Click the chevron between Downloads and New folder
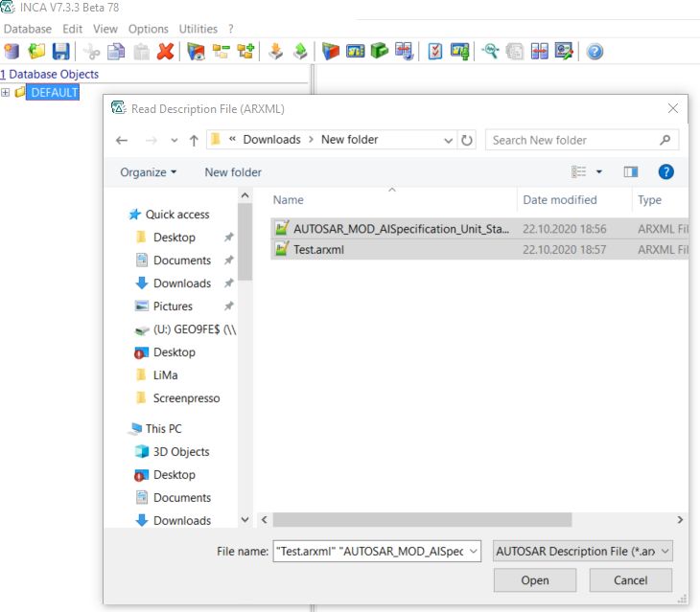This screenshot has height=612, width=700. click(311, 140)
